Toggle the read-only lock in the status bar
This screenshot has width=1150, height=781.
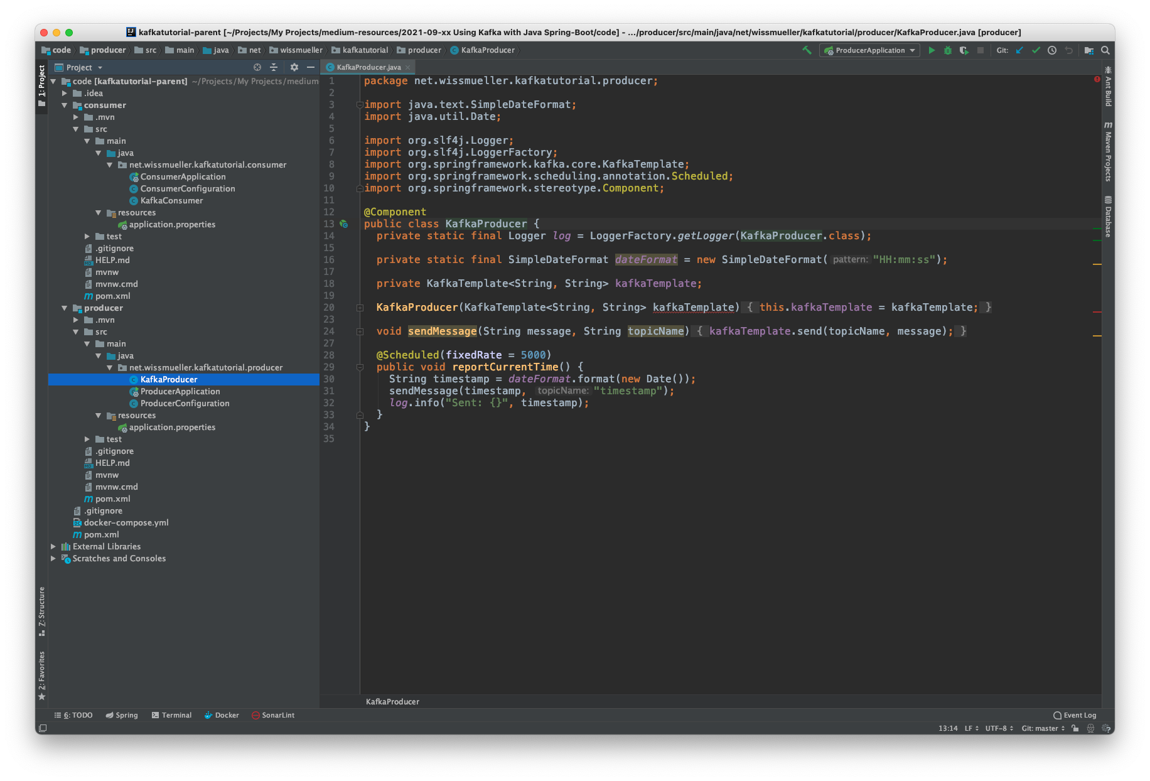1074,728
